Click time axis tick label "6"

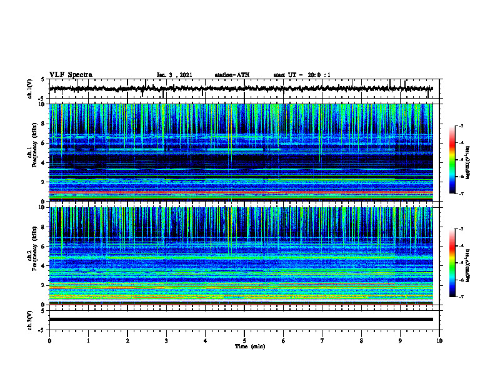pos(284,341)
